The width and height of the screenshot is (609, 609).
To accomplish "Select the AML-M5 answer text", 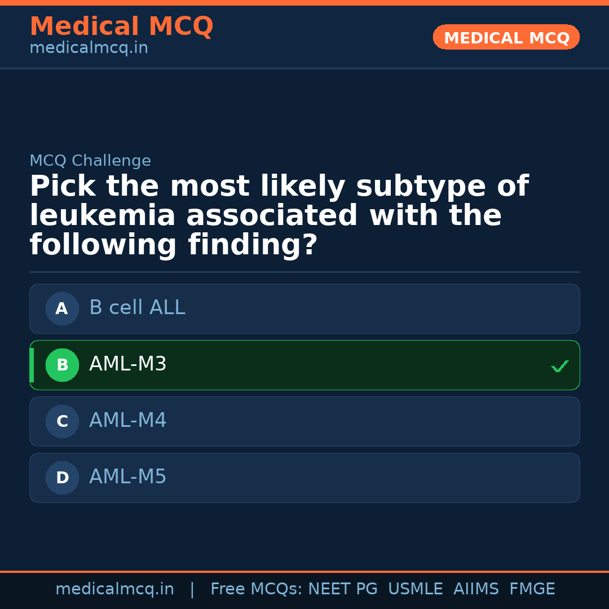I will tap(128, 477).
